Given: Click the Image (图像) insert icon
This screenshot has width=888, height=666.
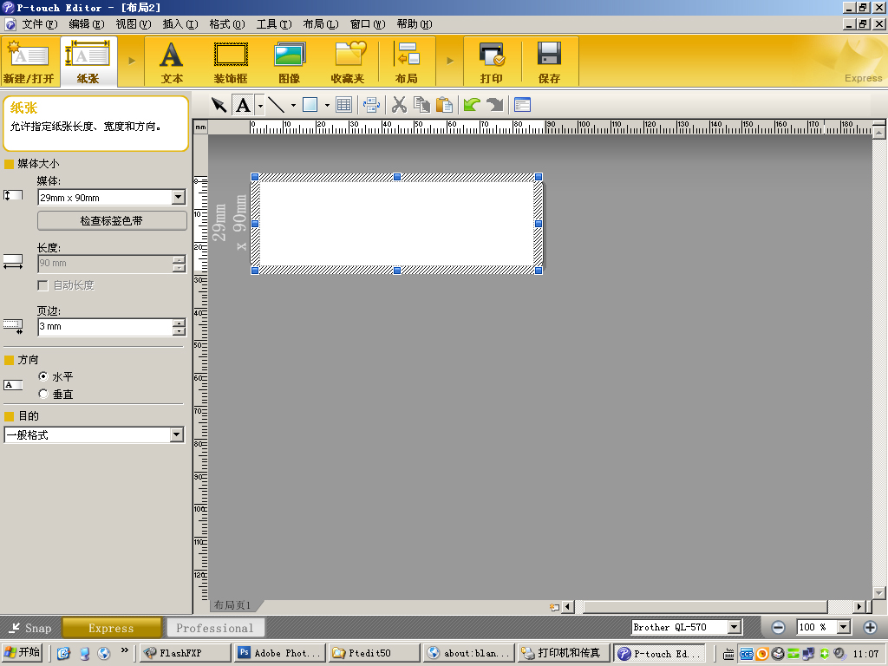Looking at the screenshot, I should click(289, 56).
